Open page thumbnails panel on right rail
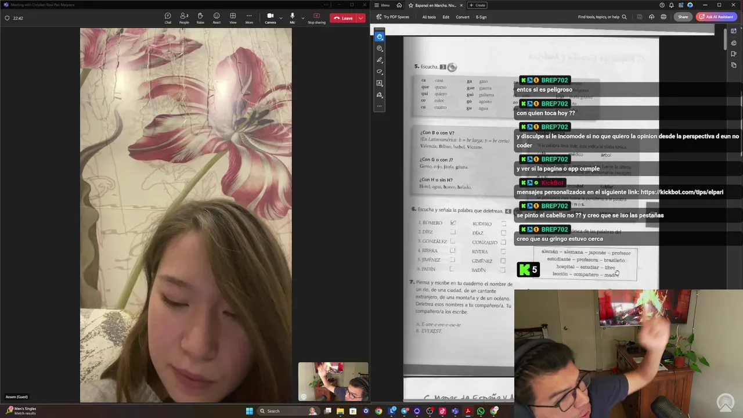Image resolution: width=743 pixels, height=418 pixels. tap(734, 65)
